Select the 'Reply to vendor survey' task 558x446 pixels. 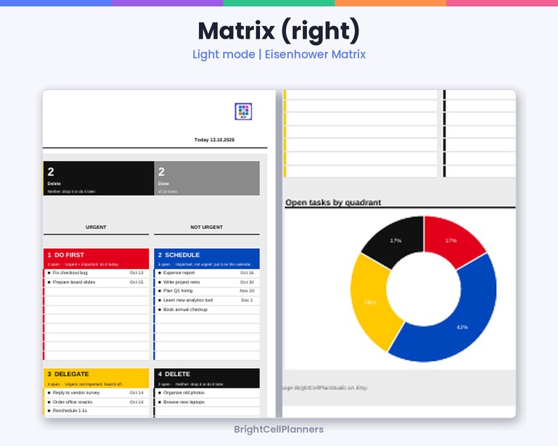pos(76,393)
